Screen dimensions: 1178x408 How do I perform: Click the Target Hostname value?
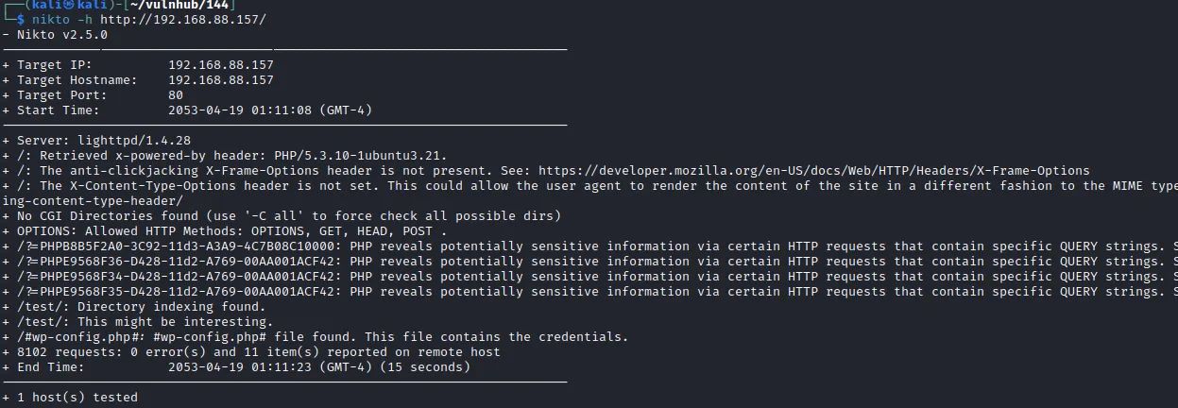[x=221, y=80]
